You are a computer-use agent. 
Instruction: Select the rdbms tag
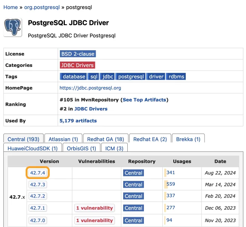click(176, 76)
